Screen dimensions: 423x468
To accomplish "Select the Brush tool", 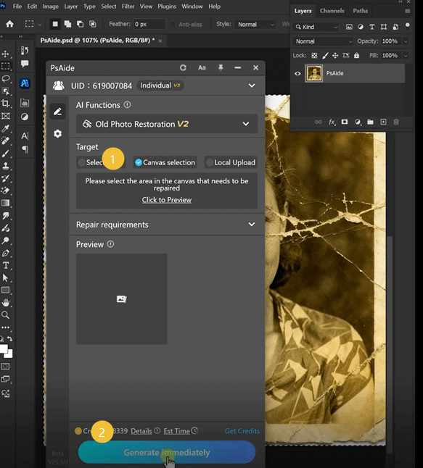I will click(5, 154).
